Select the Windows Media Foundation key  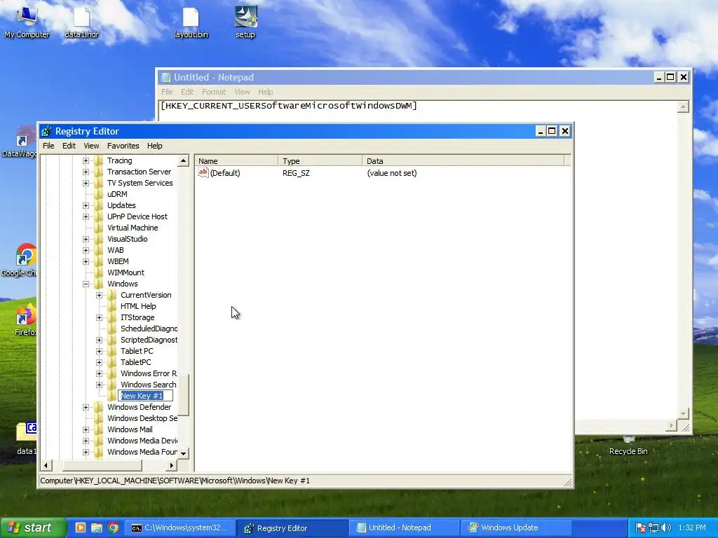click(142, 452)
